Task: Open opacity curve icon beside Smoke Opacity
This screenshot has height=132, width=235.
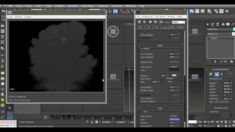Action: point(174,75)
